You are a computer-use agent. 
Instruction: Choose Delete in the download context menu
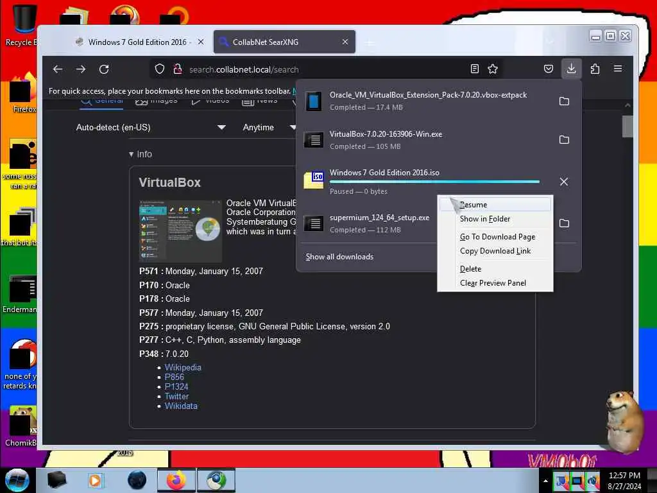pos(495,269)
